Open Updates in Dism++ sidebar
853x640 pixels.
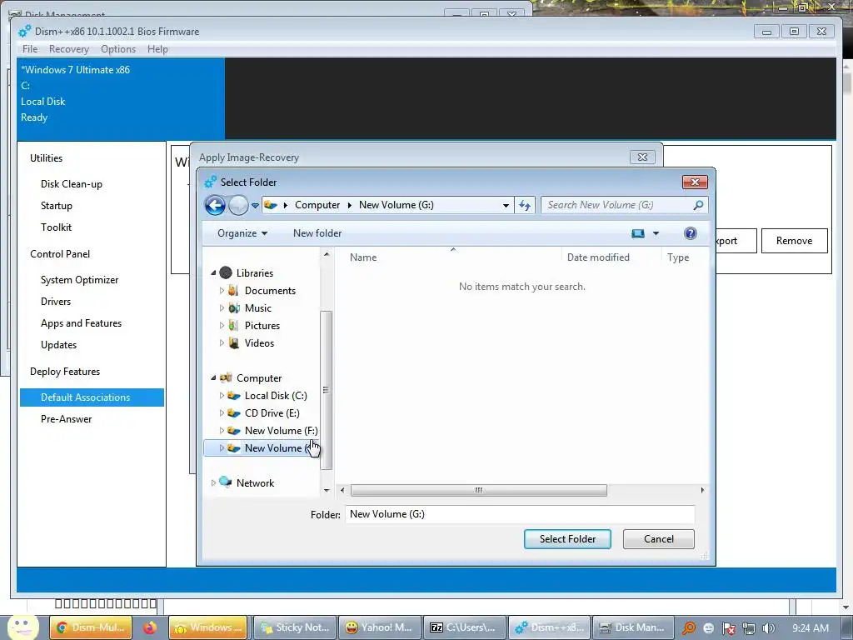59,345
